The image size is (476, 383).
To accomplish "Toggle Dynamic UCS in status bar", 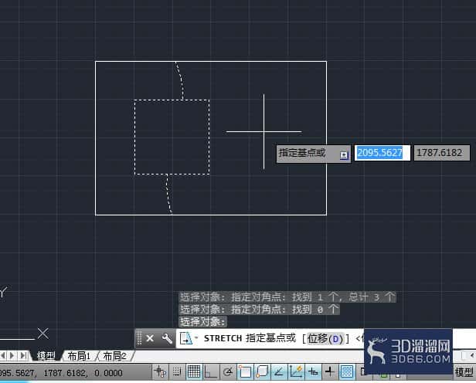I will click(x=296, y=371).
